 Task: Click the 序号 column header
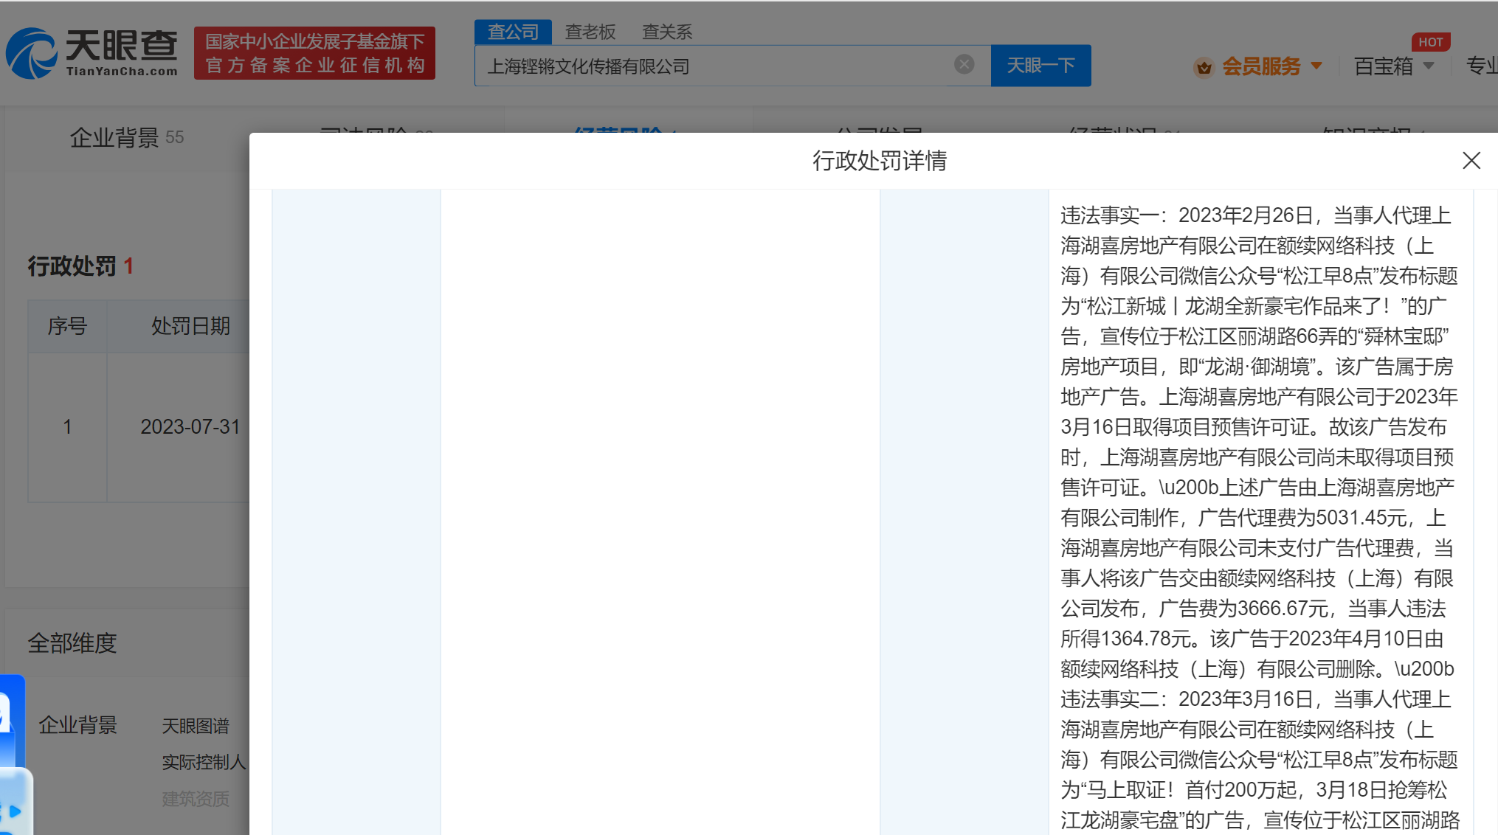coord(68,326)
